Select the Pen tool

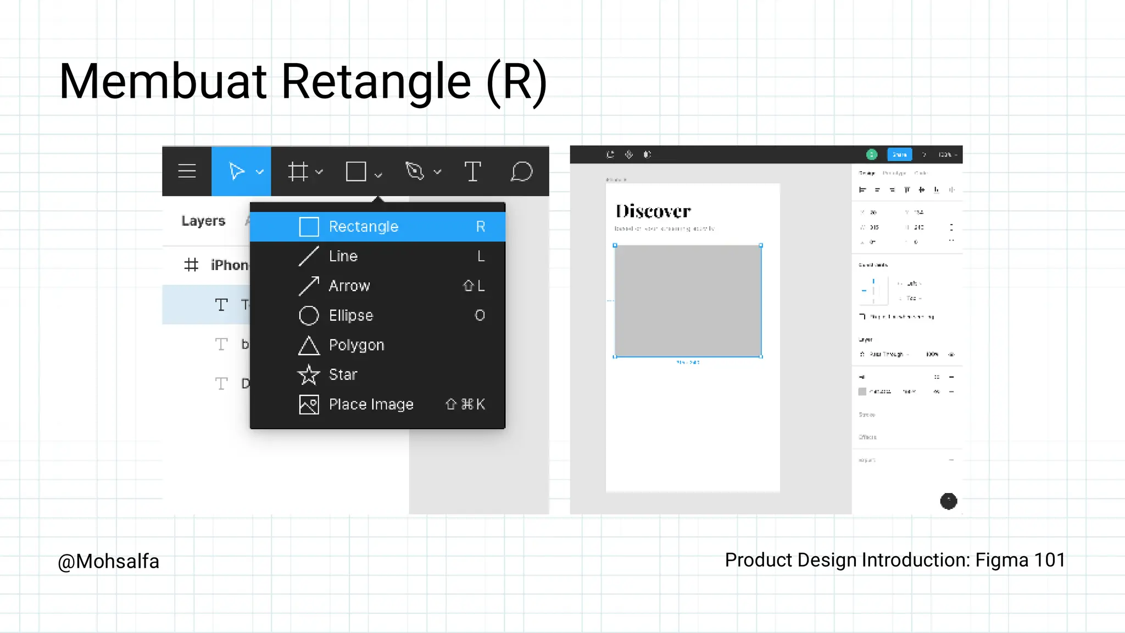point(415,171)
